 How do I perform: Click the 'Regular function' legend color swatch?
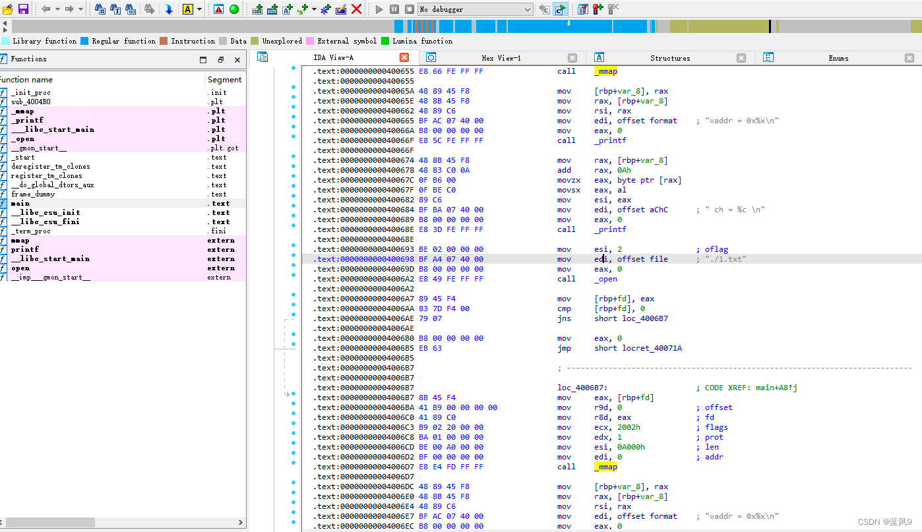click(x=84, y=41)
